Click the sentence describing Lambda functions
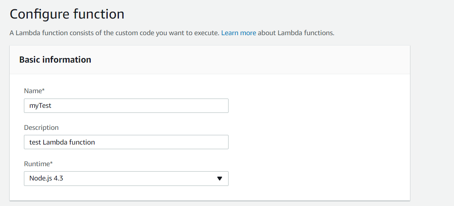454x206 pixels. [x=115, y=33]
